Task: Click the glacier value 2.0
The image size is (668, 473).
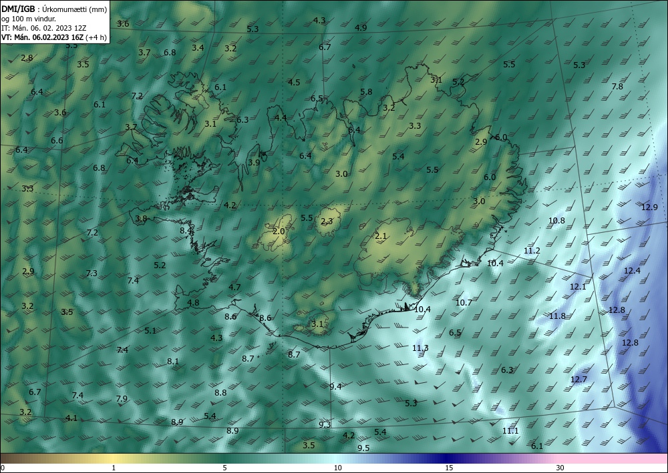Action: pyautogui.click(x=279, y=231)
